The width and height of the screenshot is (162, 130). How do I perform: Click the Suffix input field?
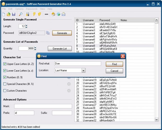[x=62, y=113]
